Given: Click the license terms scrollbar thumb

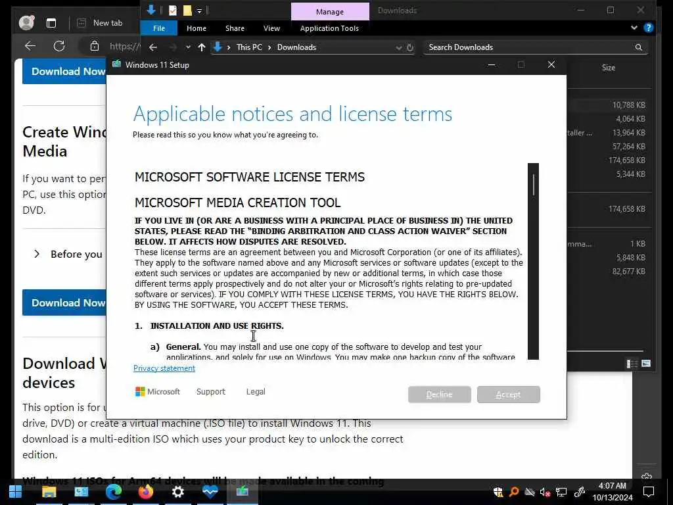Looking at the screenshot, I should pos(533,185).
